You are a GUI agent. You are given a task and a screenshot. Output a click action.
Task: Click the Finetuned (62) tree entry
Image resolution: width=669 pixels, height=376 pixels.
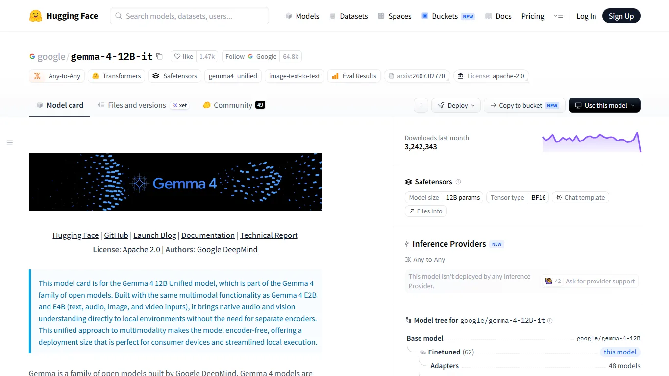coord(451,352)
